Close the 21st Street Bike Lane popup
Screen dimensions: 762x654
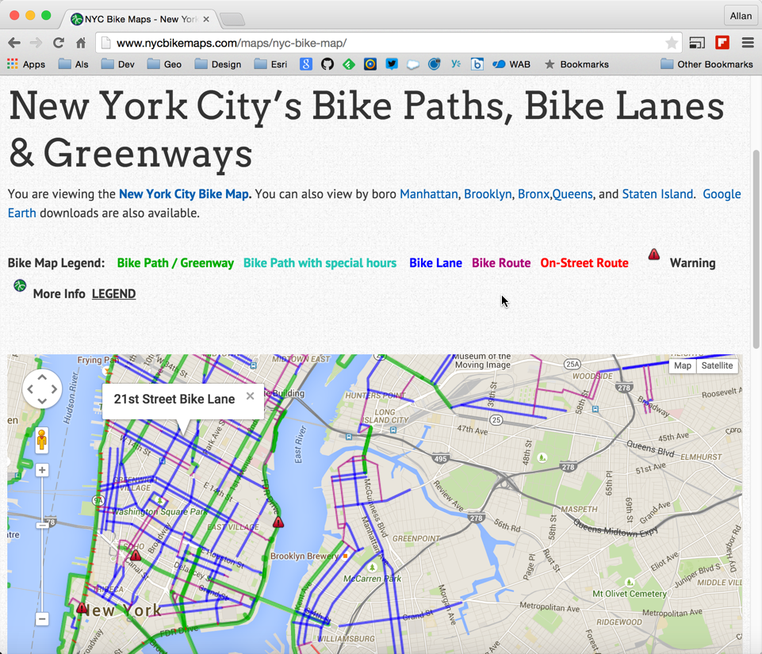click(x=250, y=396)
